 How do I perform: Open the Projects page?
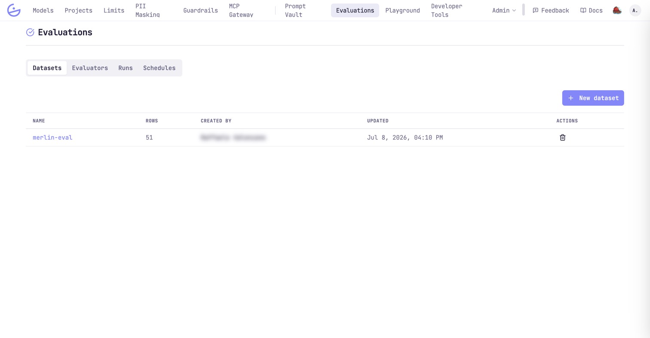(x=79, y=10)
